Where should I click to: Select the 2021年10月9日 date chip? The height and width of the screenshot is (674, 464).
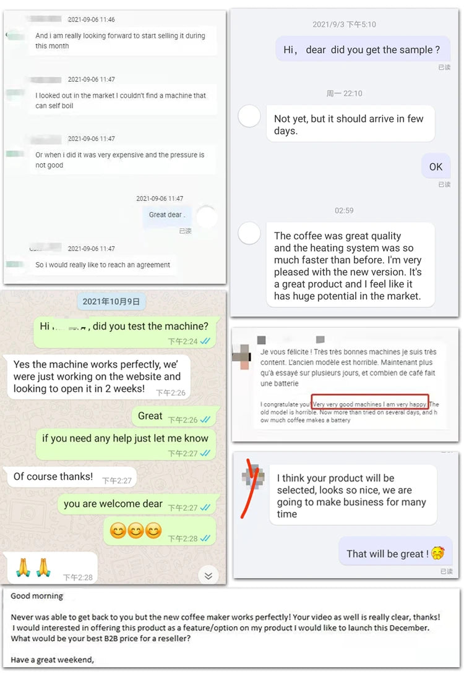click(111, 301)
